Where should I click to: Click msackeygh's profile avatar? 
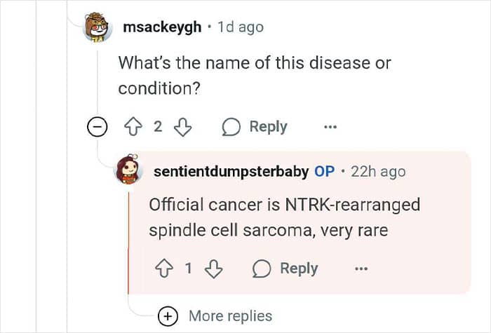click(x=97, y=28)
